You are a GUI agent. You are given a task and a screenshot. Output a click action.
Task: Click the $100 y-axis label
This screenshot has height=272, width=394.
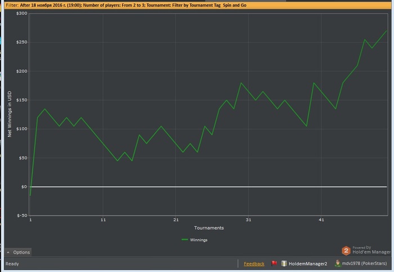click(x=21, y=129)
